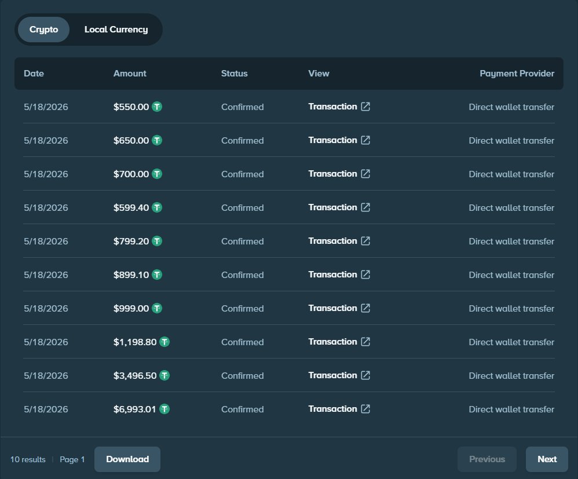Open external link icon for $700.00 transaction
Image resolution: width=578 pixels, height=479 pixels.
365,174
